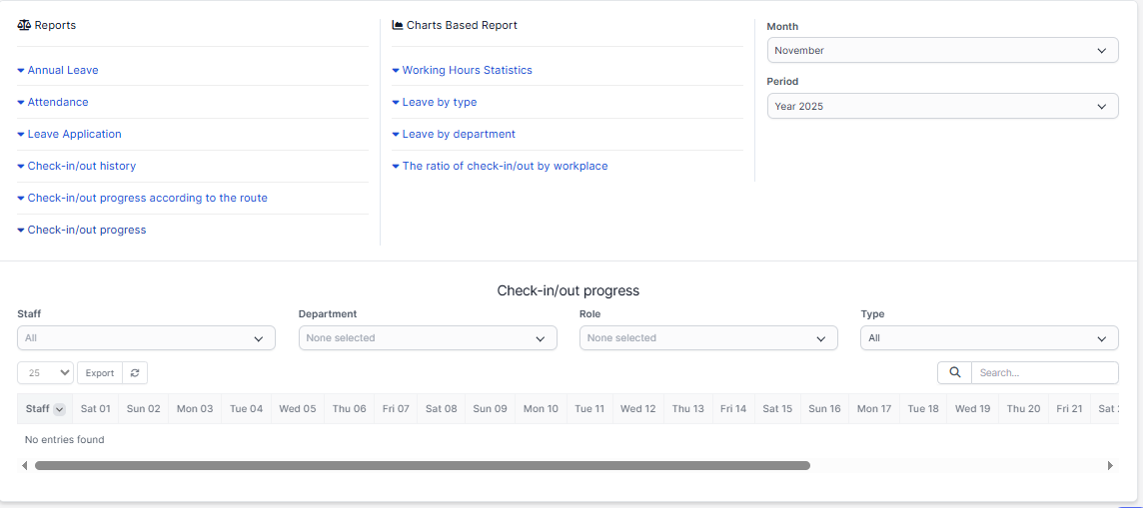
Task: Change the page size dropdown showing 25
Action: (45, 373)
